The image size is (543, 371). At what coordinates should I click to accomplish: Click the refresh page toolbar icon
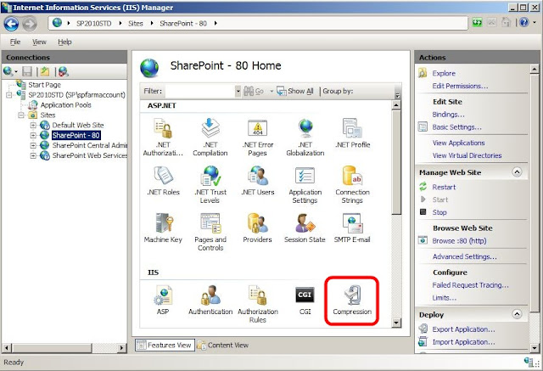pos(478,23)
